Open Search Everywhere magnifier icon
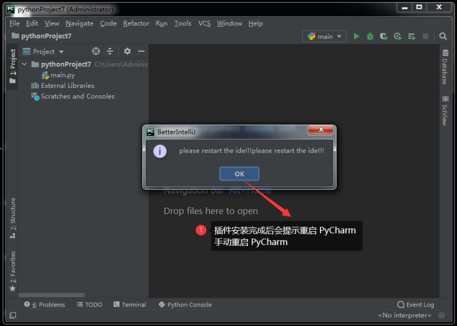 (x=443, y=37)
